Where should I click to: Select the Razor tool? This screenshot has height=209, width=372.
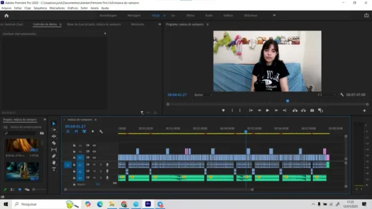point(54,143)
